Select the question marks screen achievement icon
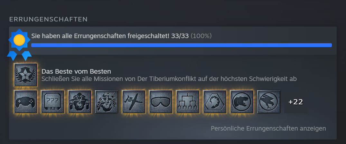This screenshot has width=346, height=144. pyautogui.click(x=52, y=102)
